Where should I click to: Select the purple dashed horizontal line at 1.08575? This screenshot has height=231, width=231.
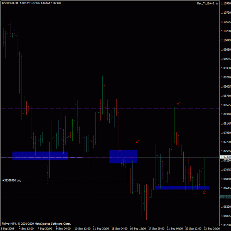click(110, 109)
